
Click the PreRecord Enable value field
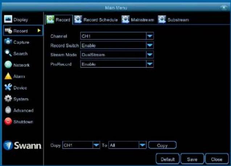tap(117, 64)
